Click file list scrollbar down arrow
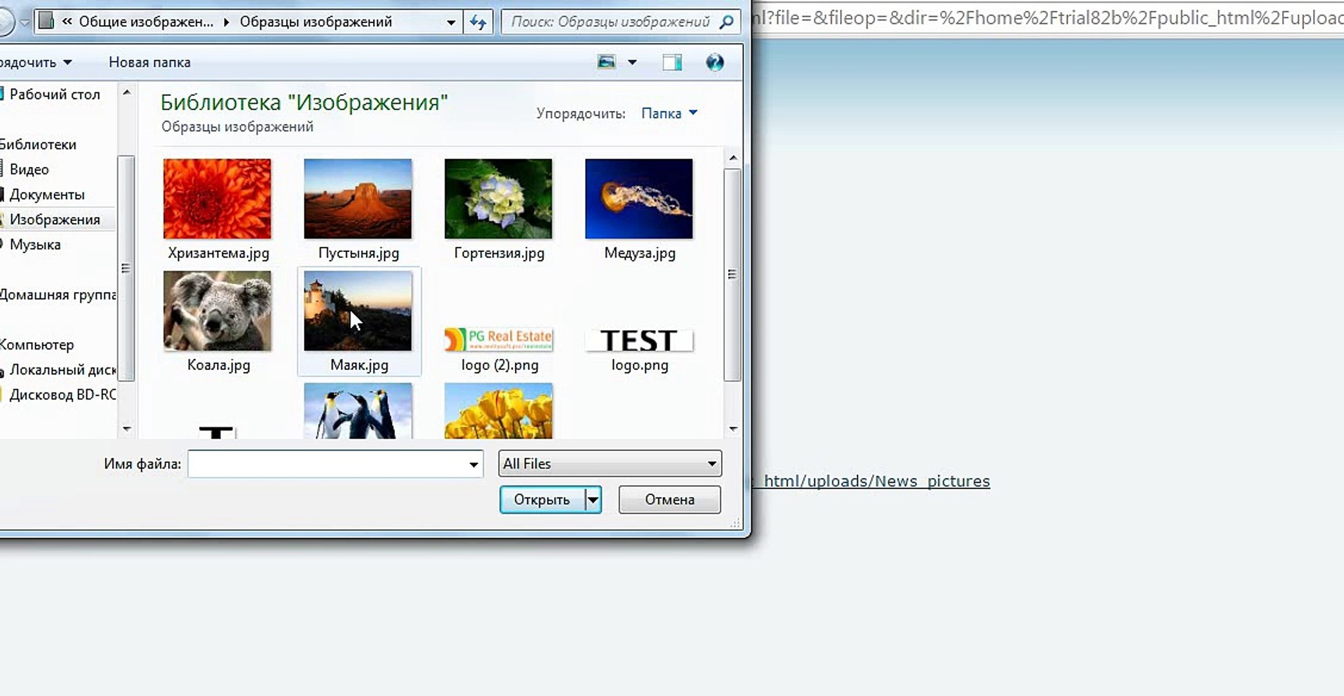1344x696 pixels. (x=733, y=429)
